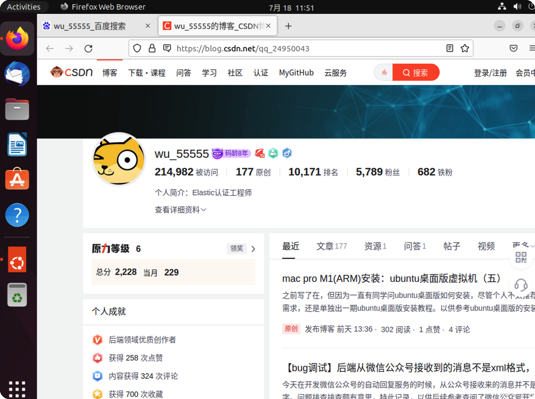
Task: Open the Help icon in the dock
Action: [17, 215]
